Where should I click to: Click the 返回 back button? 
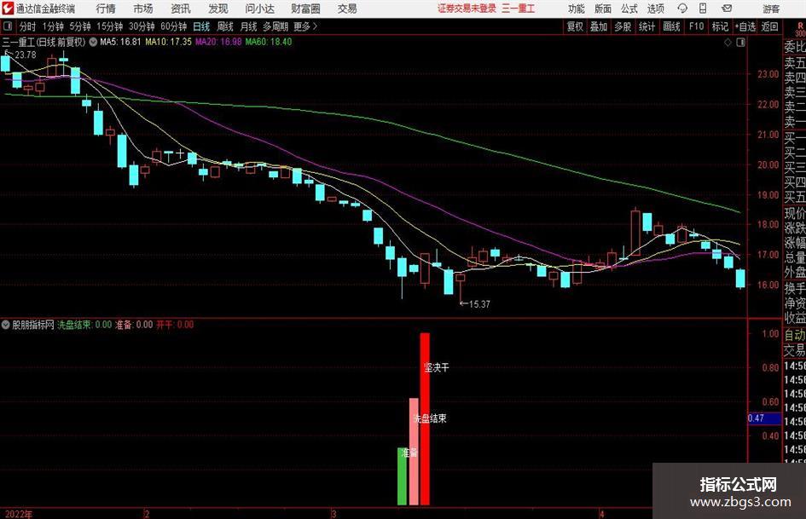769,26
